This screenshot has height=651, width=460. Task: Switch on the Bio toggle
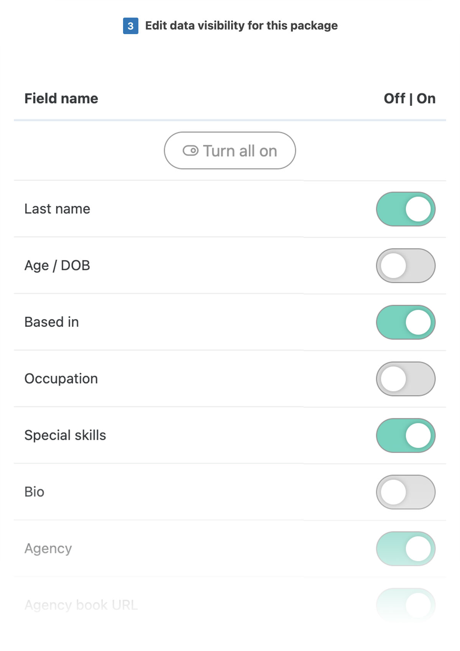tap(406, 492)
